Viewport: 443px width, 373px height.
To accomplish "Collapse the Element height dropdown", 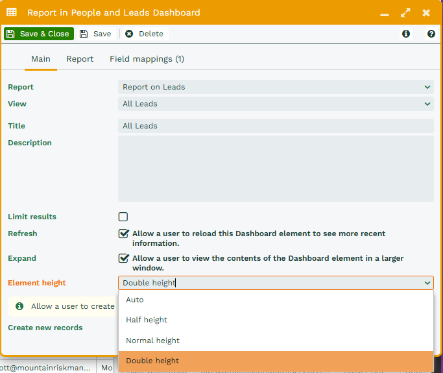I will [427, 283].
